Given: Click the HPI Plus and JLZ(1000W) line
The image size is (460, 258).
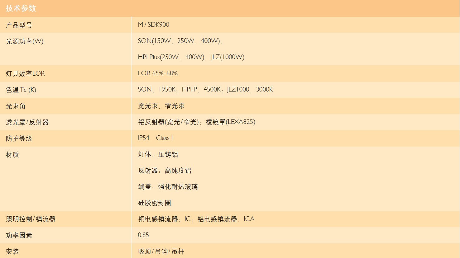Looking at the screenshot, I should (191, 57).
